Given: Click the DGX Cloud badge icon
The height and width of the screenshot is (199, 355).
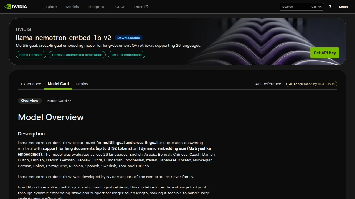Looking at the screenshot, I should coord(290,84).
